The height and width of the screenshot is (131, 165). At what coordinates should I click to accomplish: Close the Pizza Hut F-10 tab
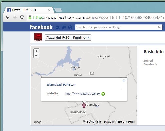pyautogui.click(x=49, y=10)
